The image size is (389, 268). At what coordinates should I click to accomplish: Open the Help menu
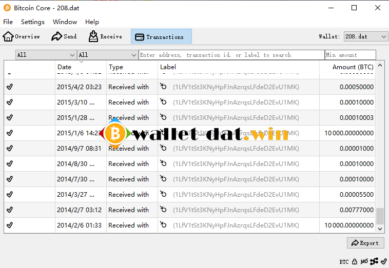92,22
